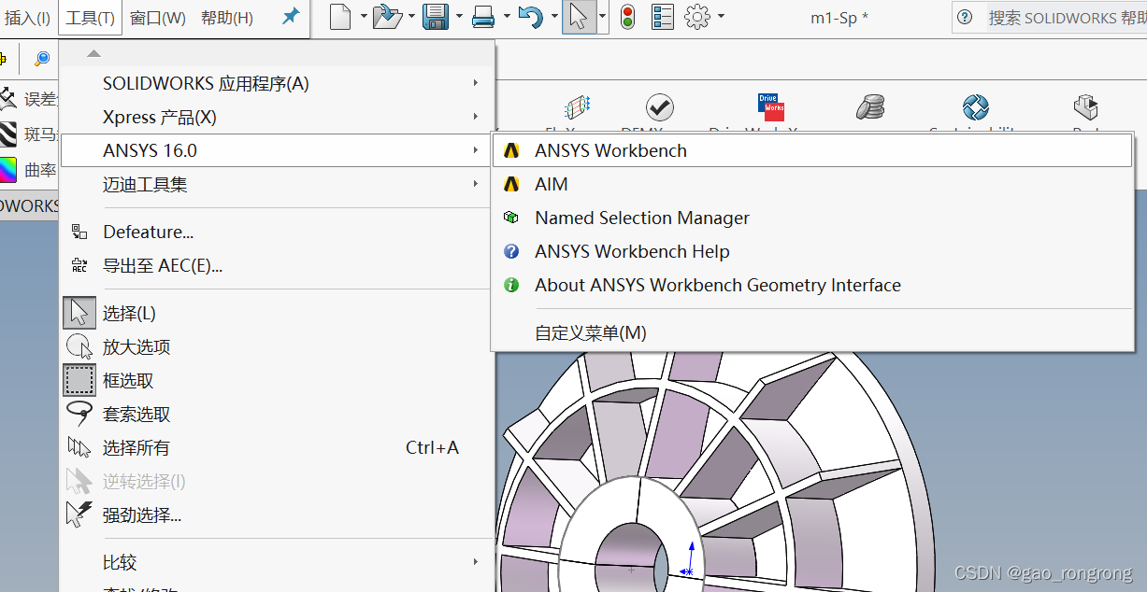
Task: Click the ANSYS Workbench Help question icon
Action: click(511, 251)
